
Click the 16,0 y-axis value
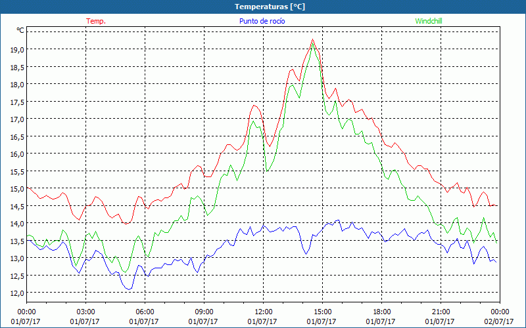18,154
